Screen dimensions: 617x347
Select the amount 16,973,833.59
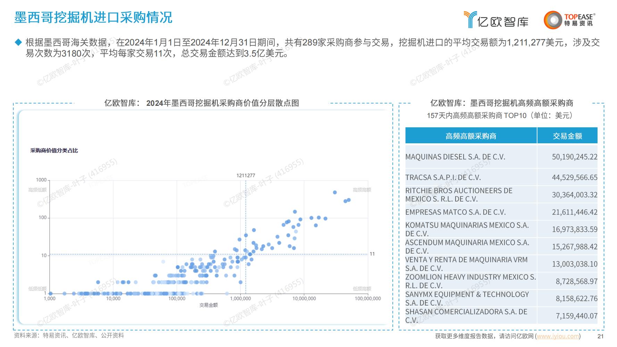[x=575, y=229]
